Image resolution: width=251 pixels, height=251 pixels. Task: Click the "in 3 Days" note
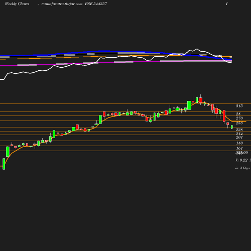tap(242, 168)
